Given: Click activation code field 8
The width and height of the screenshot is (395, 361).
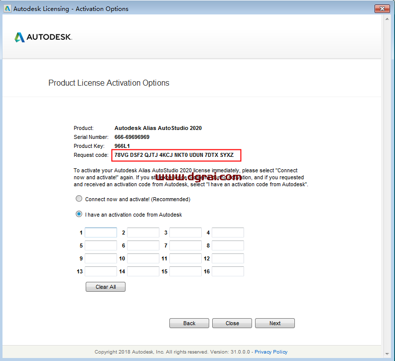Looking at the screenshot, I should pos(228,245).
